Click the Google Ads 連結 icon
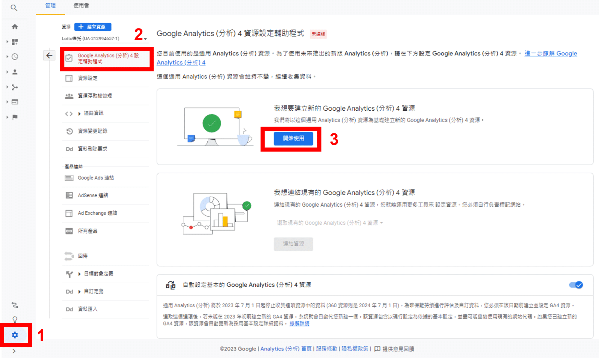599x358 pixels. [69, 178]
